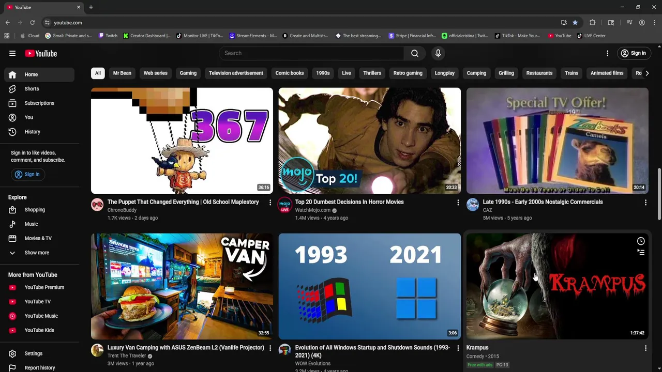Open Home in the sidebar

(40, 74)
